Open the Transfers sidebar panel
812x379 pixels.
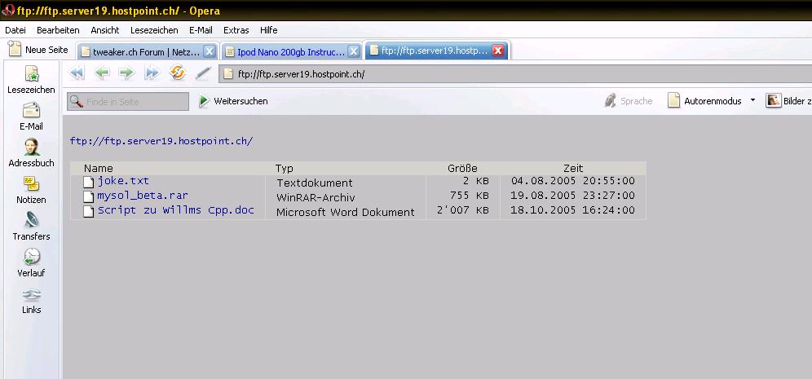point(31,227)
